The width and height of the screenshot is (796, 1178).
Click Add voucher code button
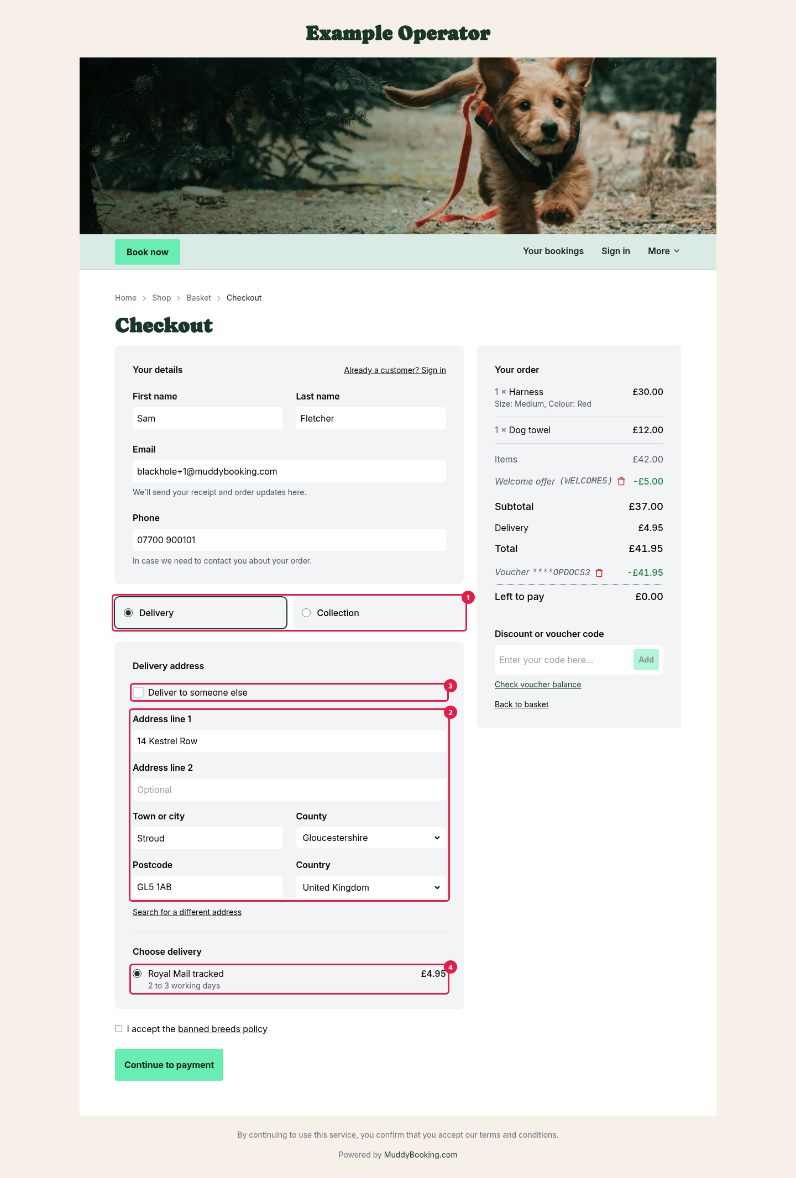pyautogui.click(x=646, y=660)
